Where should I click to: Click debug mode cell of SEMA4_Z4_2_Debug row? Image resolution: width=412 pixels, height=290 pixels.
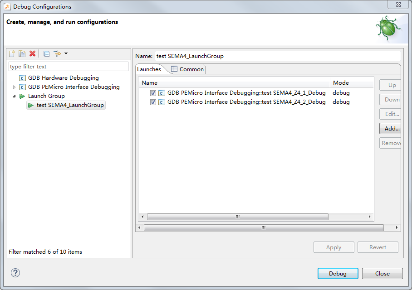(x=341, y=102)
